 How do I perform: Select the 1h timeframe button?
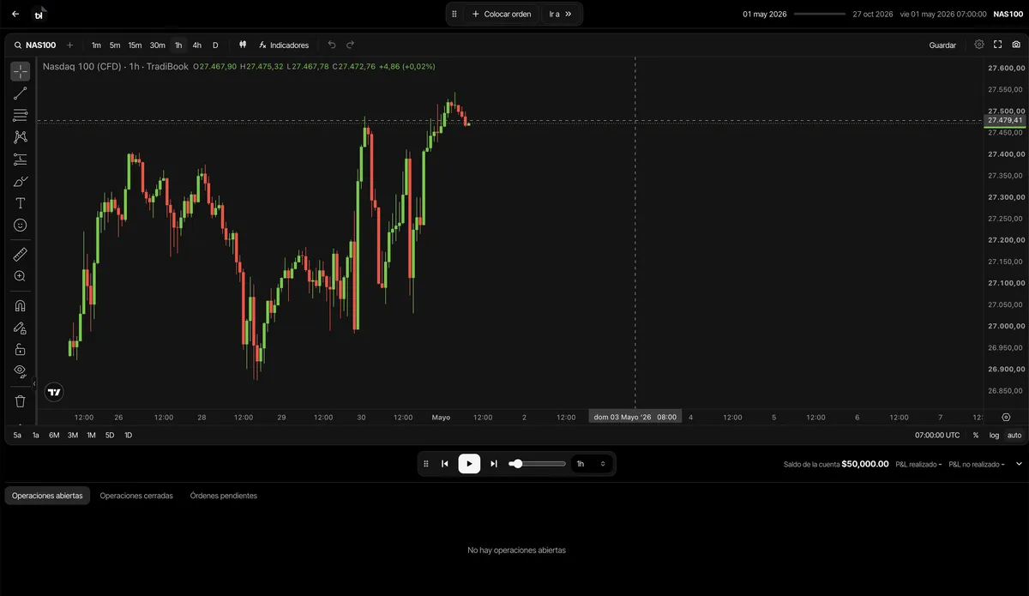pos(178,45)
